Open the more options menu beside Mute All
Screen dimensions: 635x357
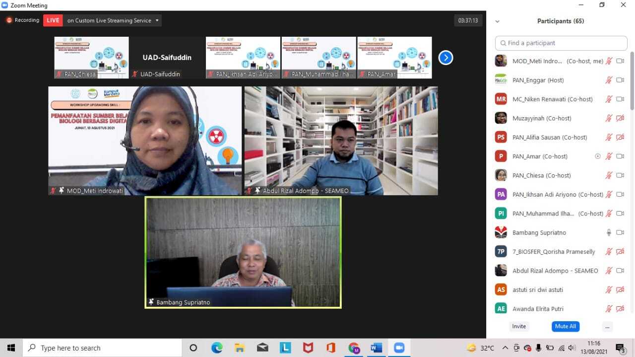click(x=607, y=326)
